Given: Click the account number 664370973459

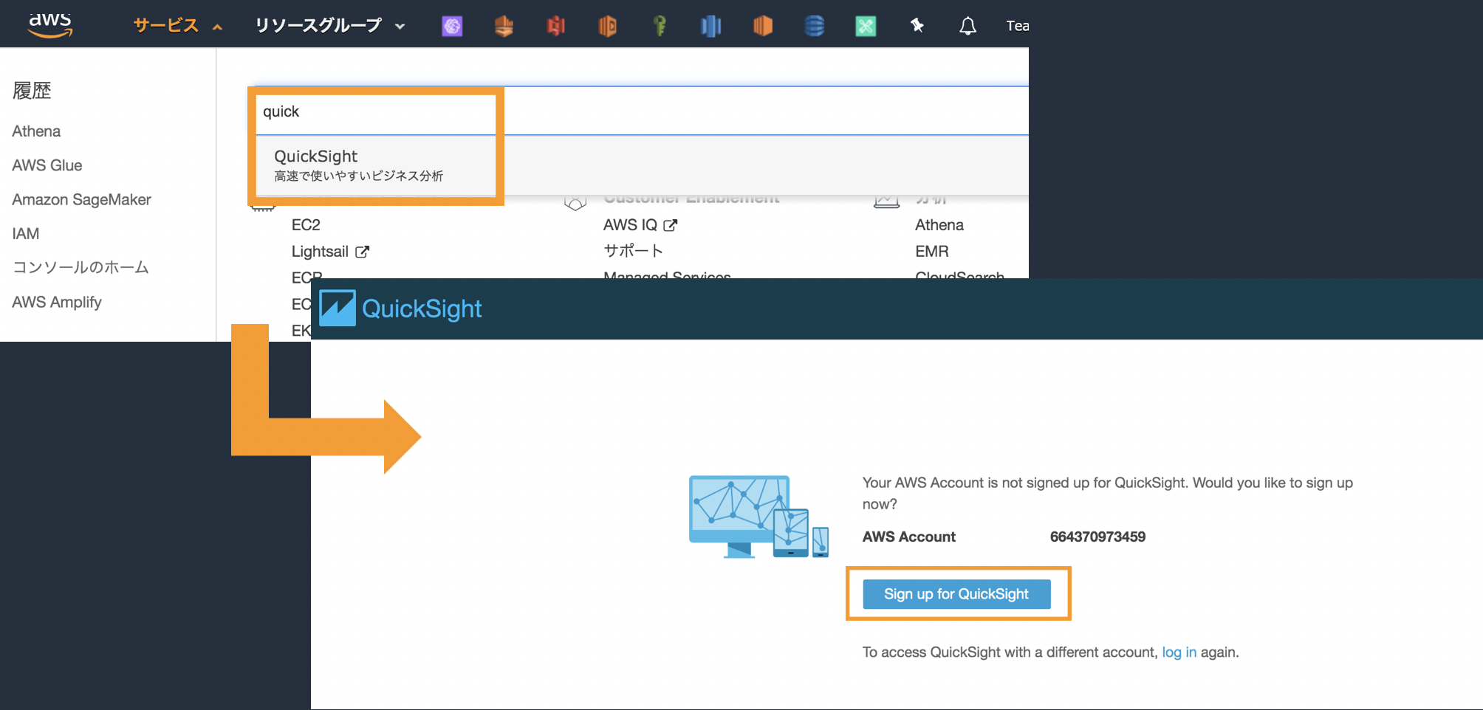Looking at the screenshot, I should [x=1097, y=537].
